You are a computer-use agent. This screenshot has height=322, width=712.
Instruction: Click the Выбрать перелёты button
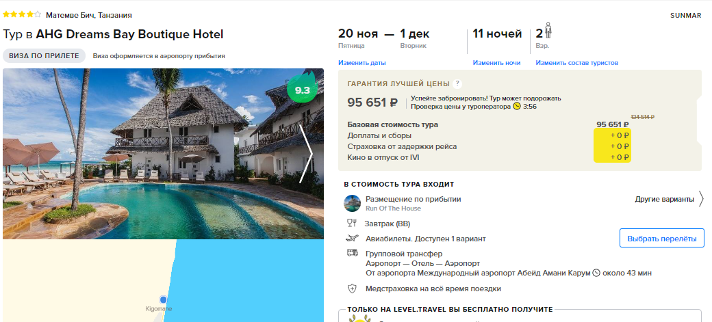[661, 238]
